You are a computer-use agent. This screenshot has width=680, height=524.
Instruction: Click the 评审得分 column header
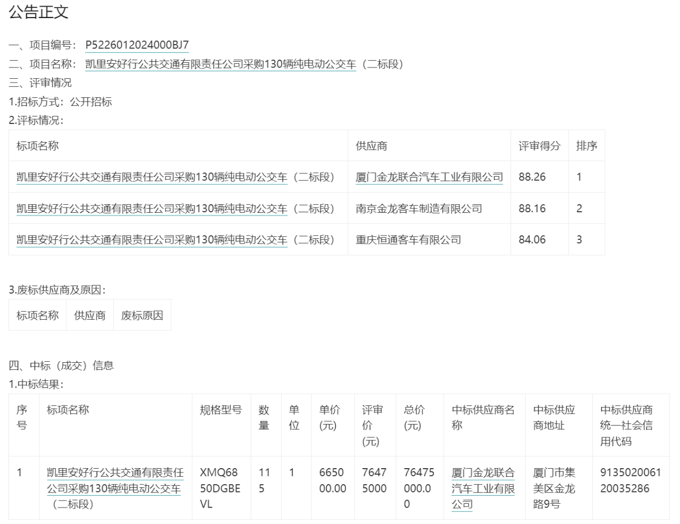click(x=539, y=146)
